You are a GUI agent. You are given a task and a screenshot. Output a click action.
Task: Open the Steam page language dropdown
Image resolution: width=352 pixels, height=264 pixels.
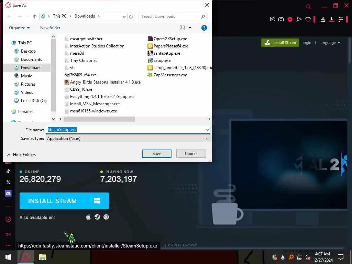[330, 43]
